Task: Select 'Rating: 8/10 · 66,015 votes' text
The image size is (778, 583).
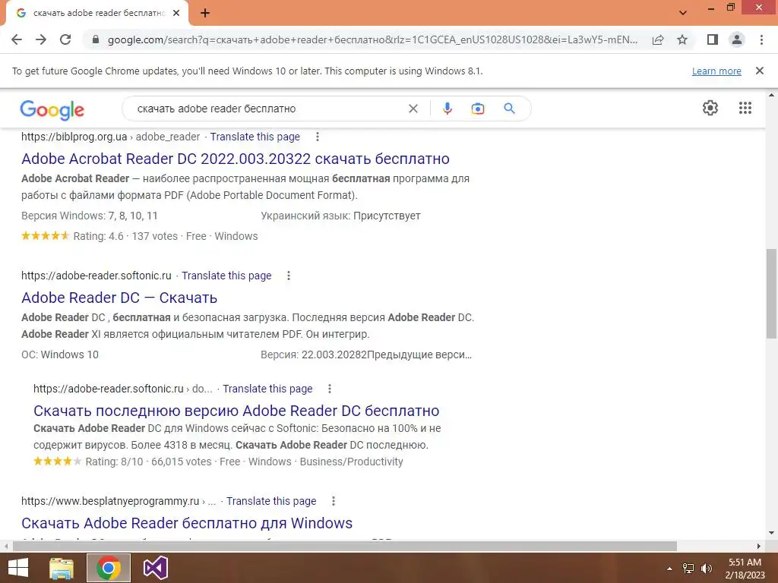Action: pos(148,462)
